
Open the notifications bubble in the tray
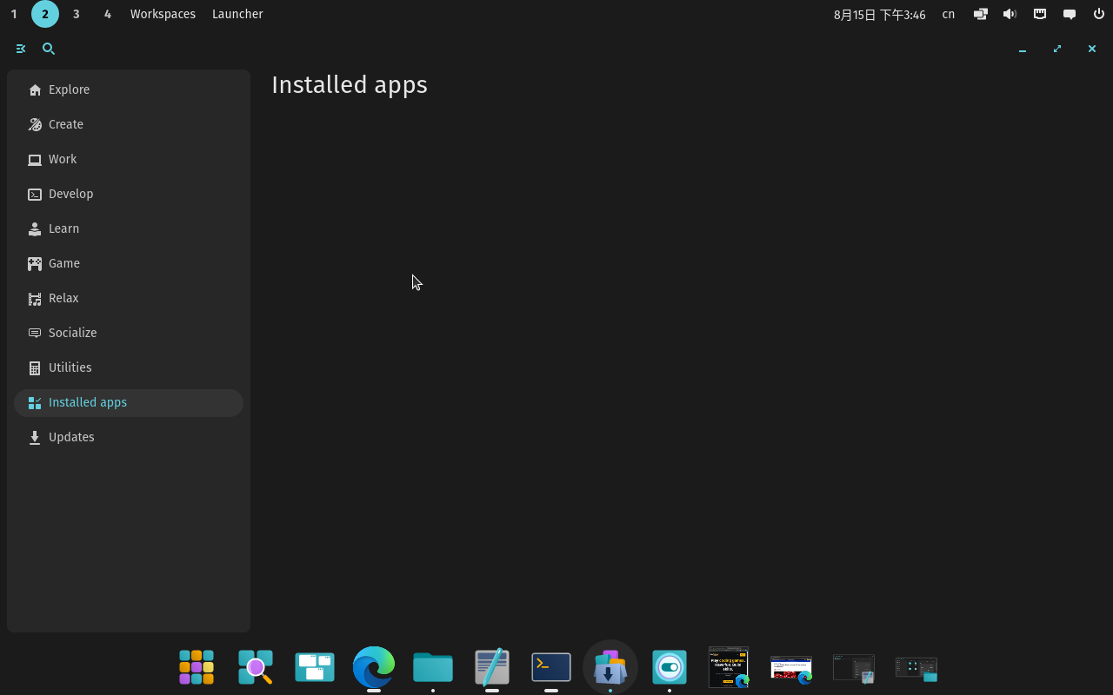pos(1070,14)
